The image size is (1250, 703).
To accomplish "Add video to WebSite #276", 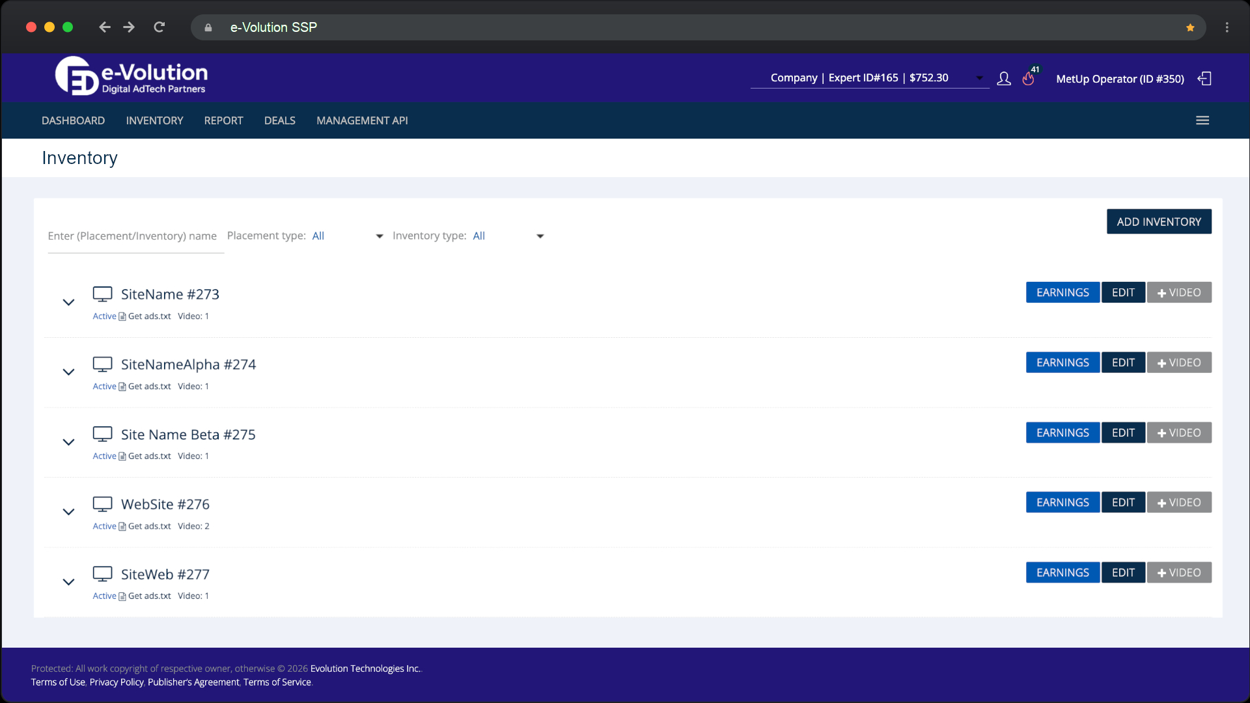I will (x=1179, y=503).
